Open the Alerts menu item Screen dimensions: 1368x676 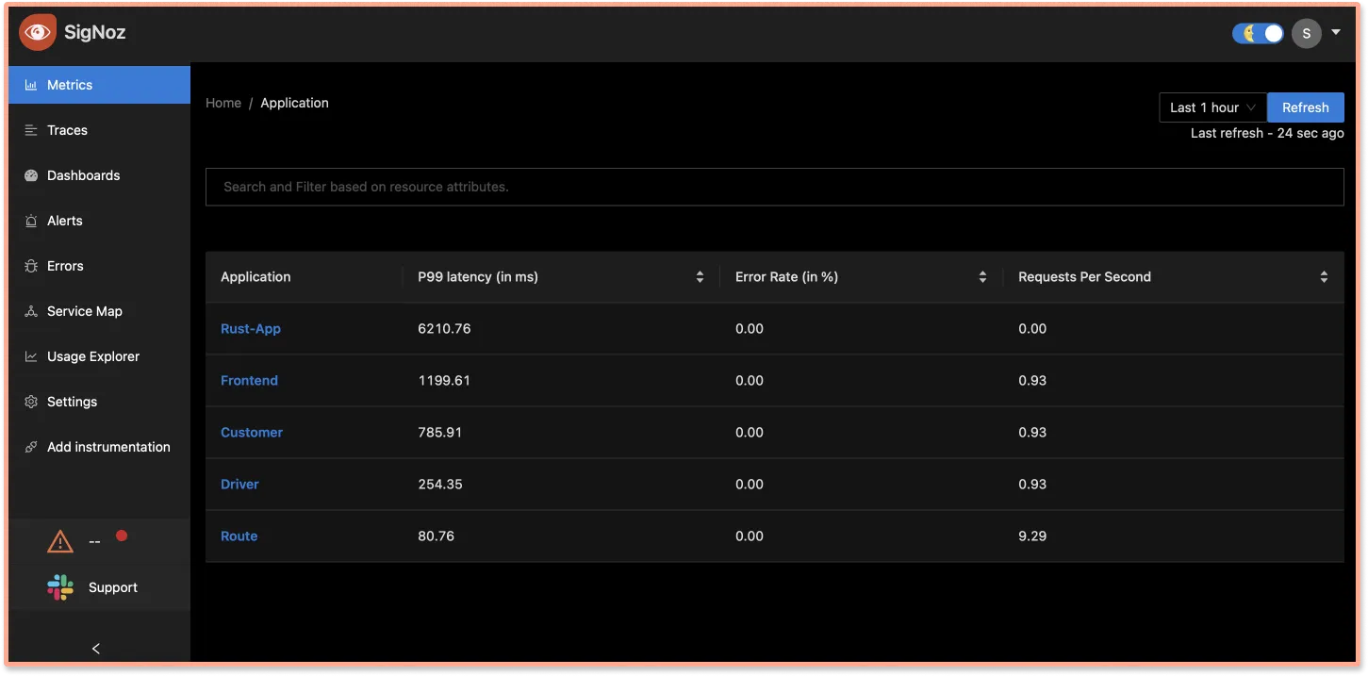(x=99, y=221)
